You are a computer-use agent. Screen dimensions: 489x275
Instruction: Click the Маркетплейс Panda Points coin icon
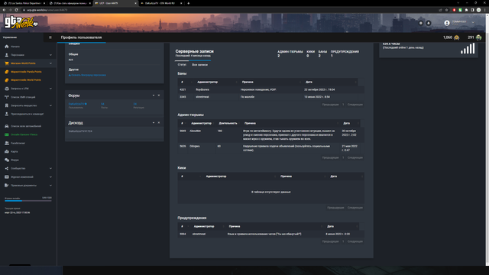click(7, 72)
